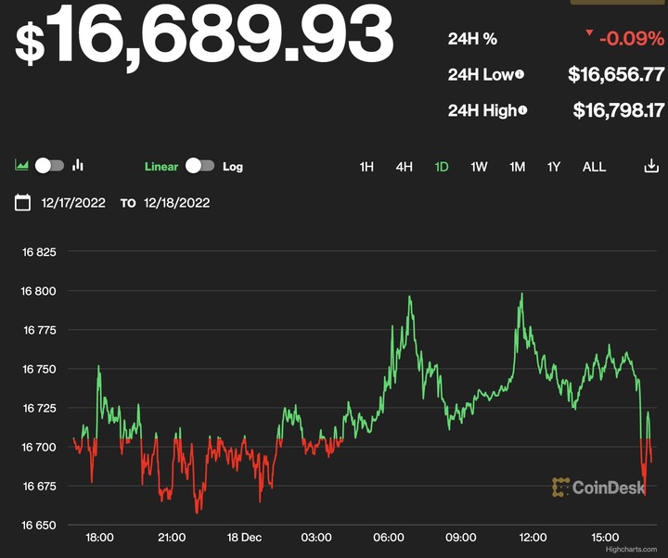This screenshot has height=558, width=668.
Task: Click the 03:00 time axis label
Action: click(x=316, y=538)
